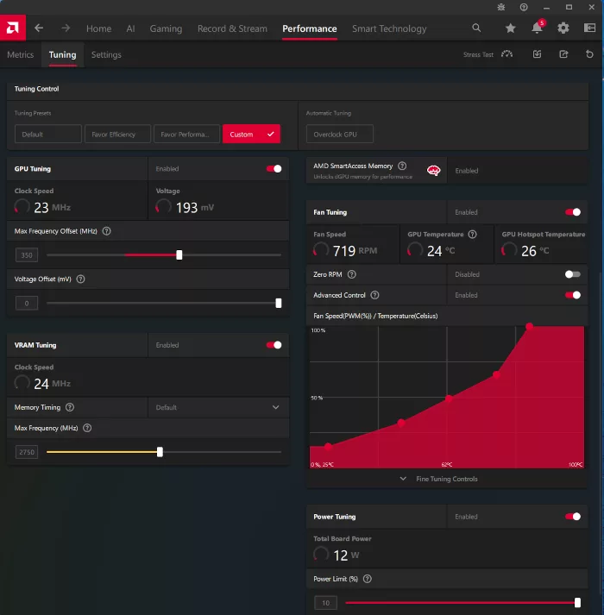Open favorites star icon

[x=510, y=28]
